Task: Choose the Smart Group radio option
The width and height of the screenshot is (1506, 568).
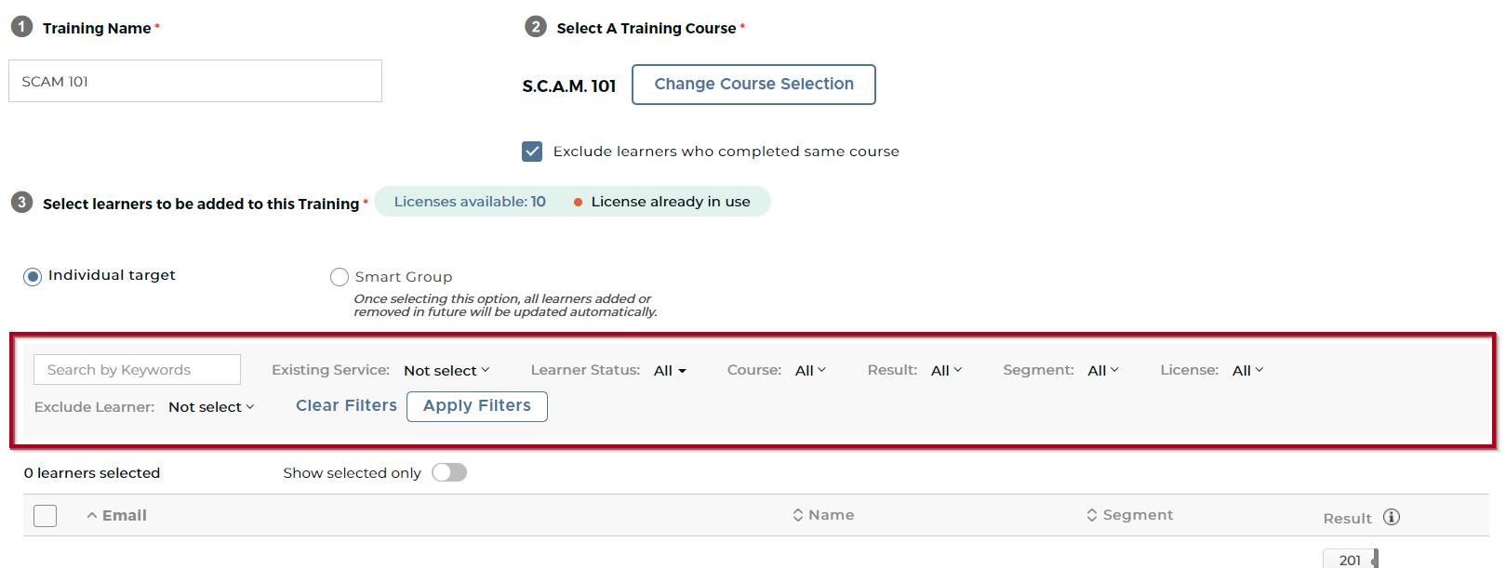Action: coord(340,277)
